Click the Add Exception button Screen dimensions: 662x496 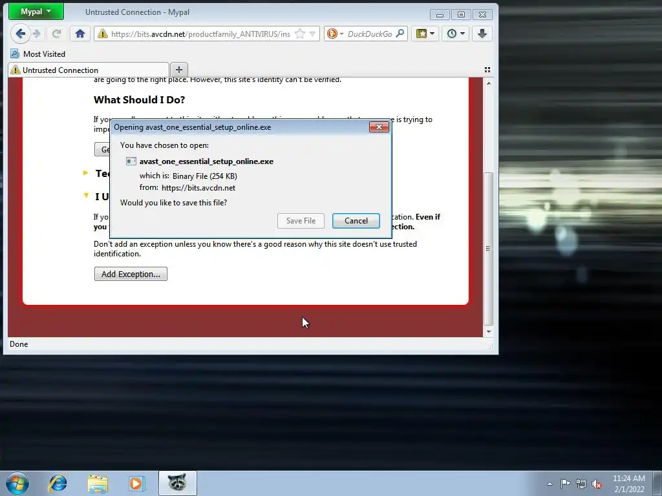[x=131, y=274]
